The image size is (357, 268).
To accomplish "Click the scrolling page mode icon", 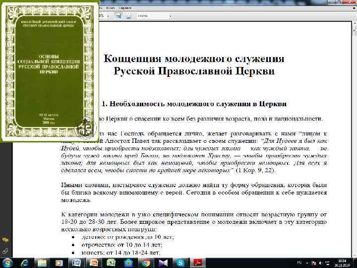I will (x=118, y=16).
